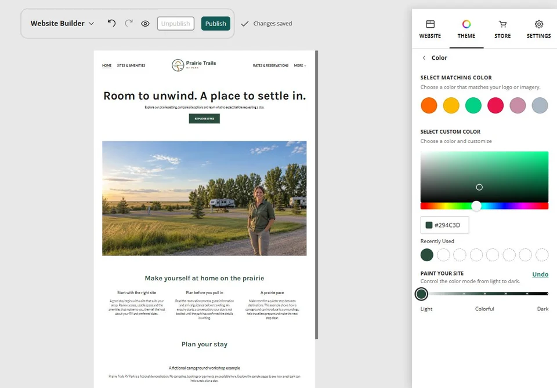
Task: Click the 'Colorful' label under the slider
Action: pos(484,309)
